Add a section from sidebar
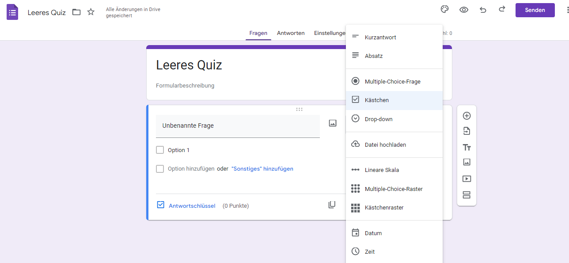Viewport: 569px width, 263px height. click(467, 195)
